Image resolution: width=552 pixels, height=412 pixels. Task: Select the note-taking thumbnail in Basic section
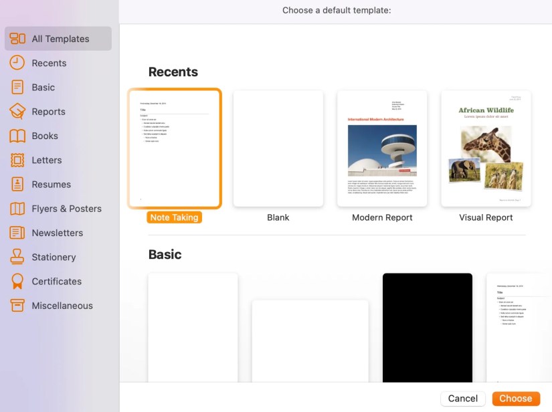(519, 328)
